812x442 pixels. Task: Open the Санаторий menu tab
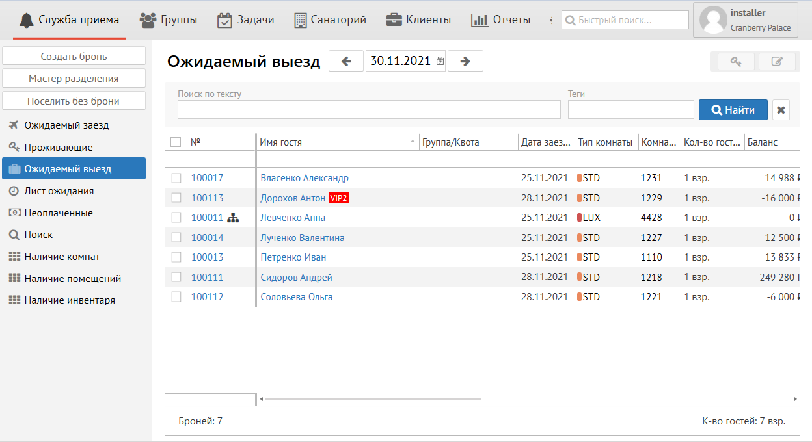330,20
